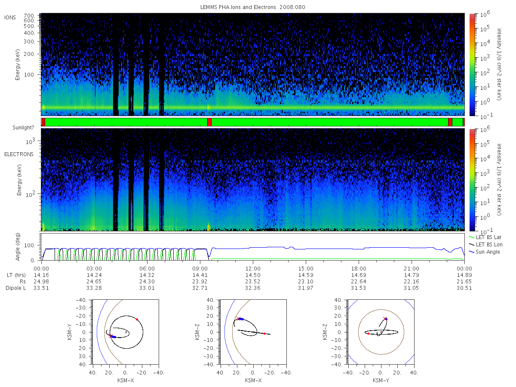The height and width of the screenshot is (387, 516).
Task: Click the IONS panel label
Action: [x=11, y=17]
